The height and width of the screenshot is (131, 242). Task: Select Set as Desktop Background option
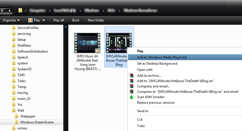pos(157,64)
